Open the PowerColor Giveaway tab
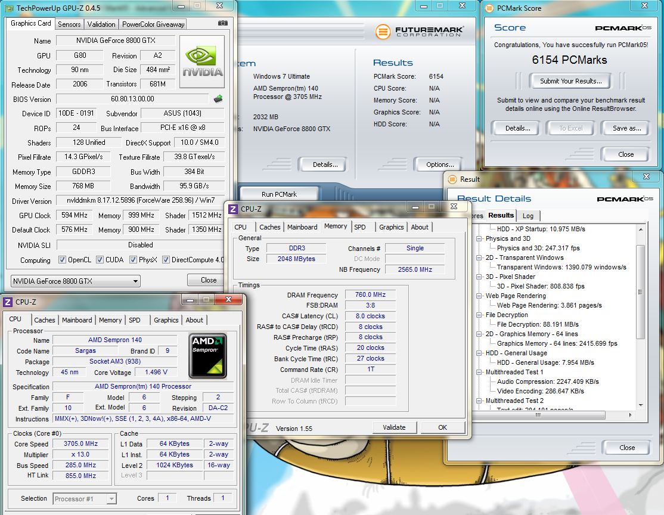The width and height of the screenshot is (664, 515). 153,24
